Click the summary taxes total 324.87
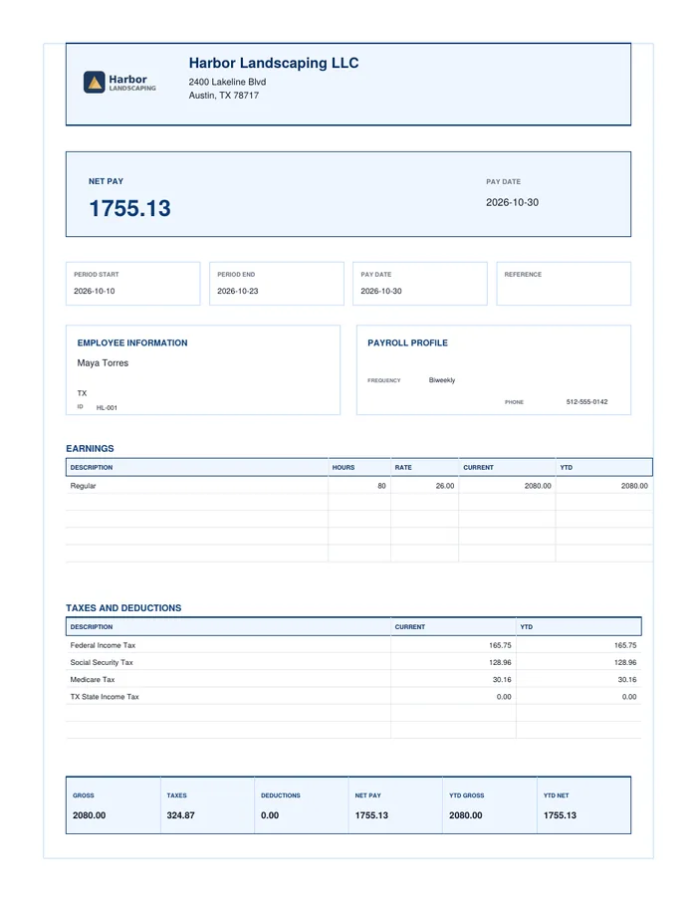Image resolution: width=697 pixels, height=902 pixels. click(x=181, y=815)
